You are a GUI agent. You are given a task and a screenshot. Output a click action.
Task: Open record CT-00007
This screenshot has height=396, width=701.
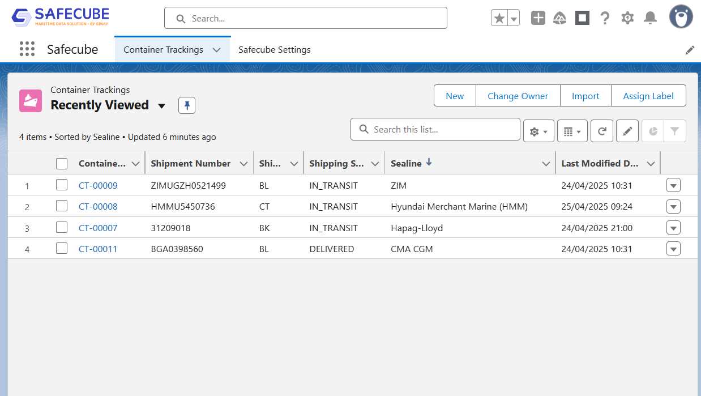tap(98, 228)
